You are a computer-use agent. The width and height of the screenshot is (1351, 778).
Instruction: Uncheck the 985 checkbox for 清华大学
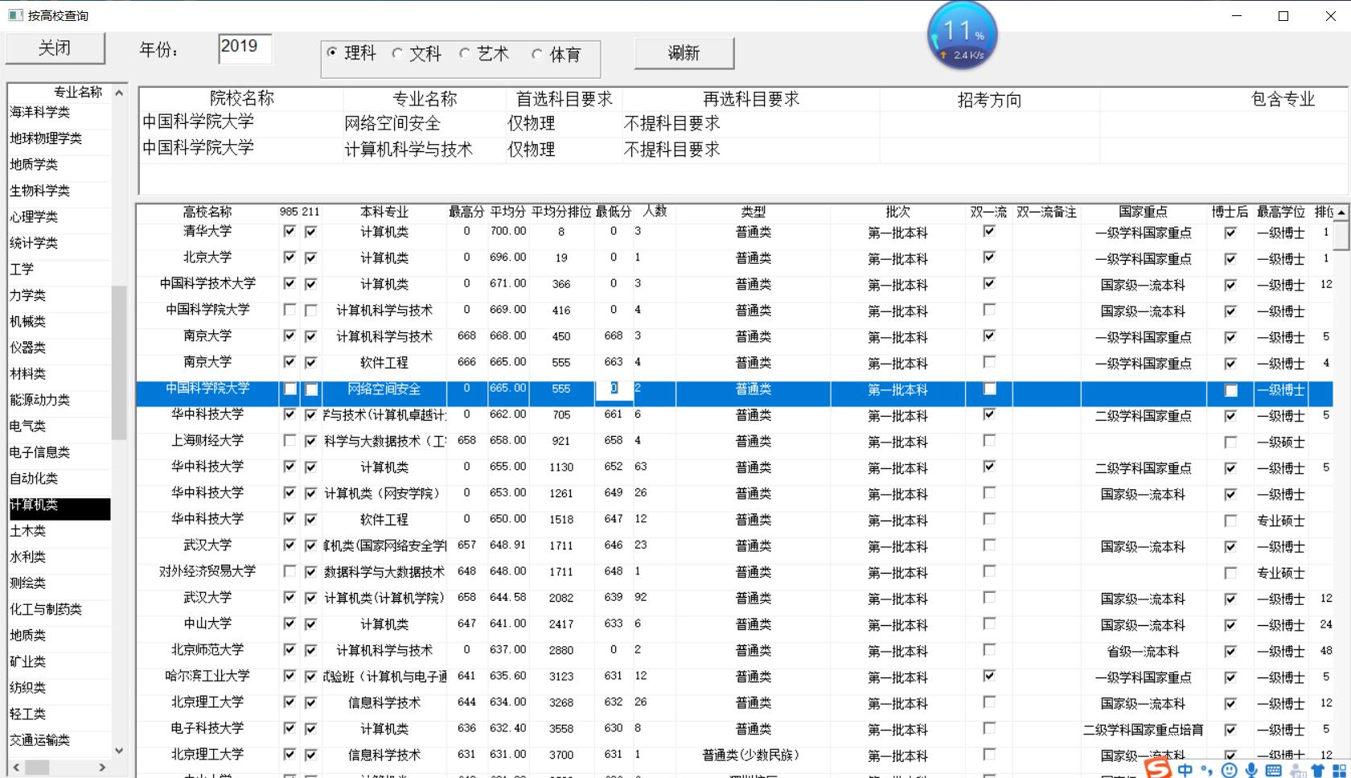pos(289,231)
